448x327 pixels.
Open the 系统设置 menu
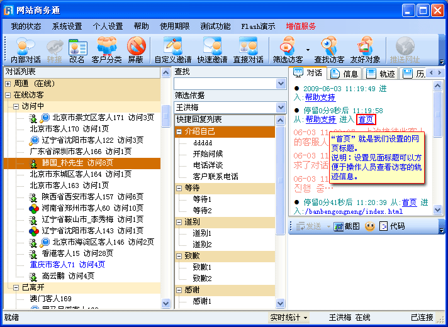coord(67,26)
